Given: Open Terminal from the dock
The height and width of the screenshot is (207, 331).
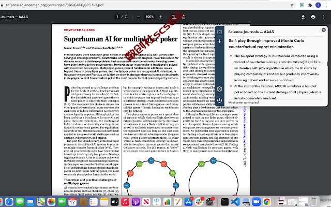Looking at the screenshot, I should click(224, 202).
